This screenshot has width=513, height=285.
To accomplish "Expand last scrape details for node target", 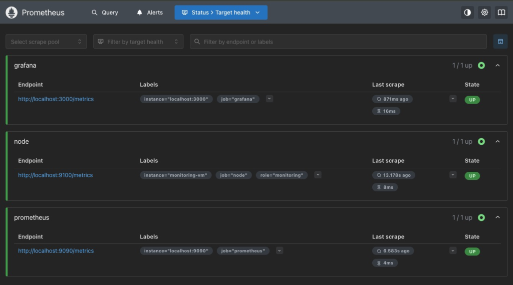I will coord(453,175).
